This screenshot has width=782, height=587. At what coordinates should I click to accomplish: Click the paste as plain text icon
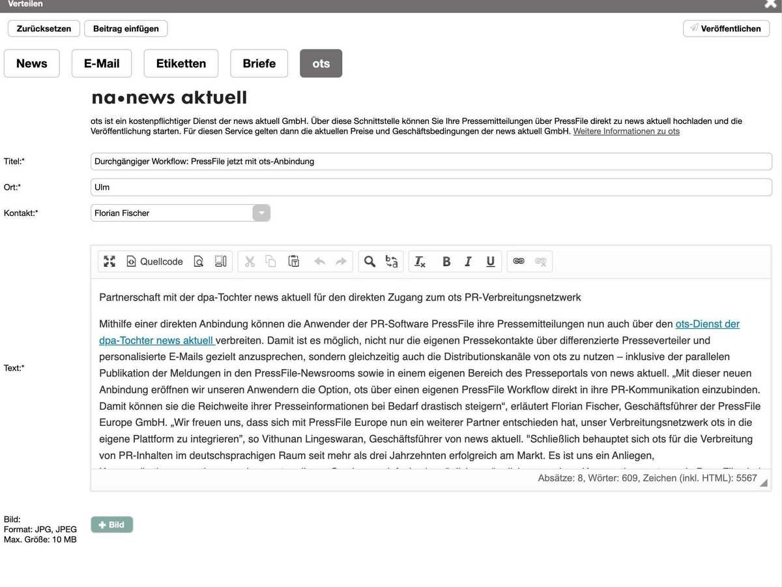pos(294,262)
